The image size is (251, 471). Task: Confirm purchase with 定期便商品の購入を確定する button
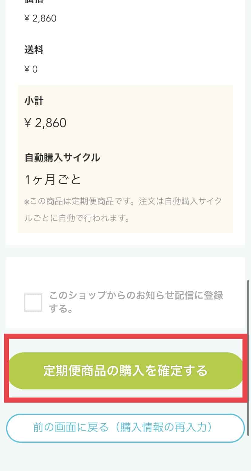[x=125, y=371]
